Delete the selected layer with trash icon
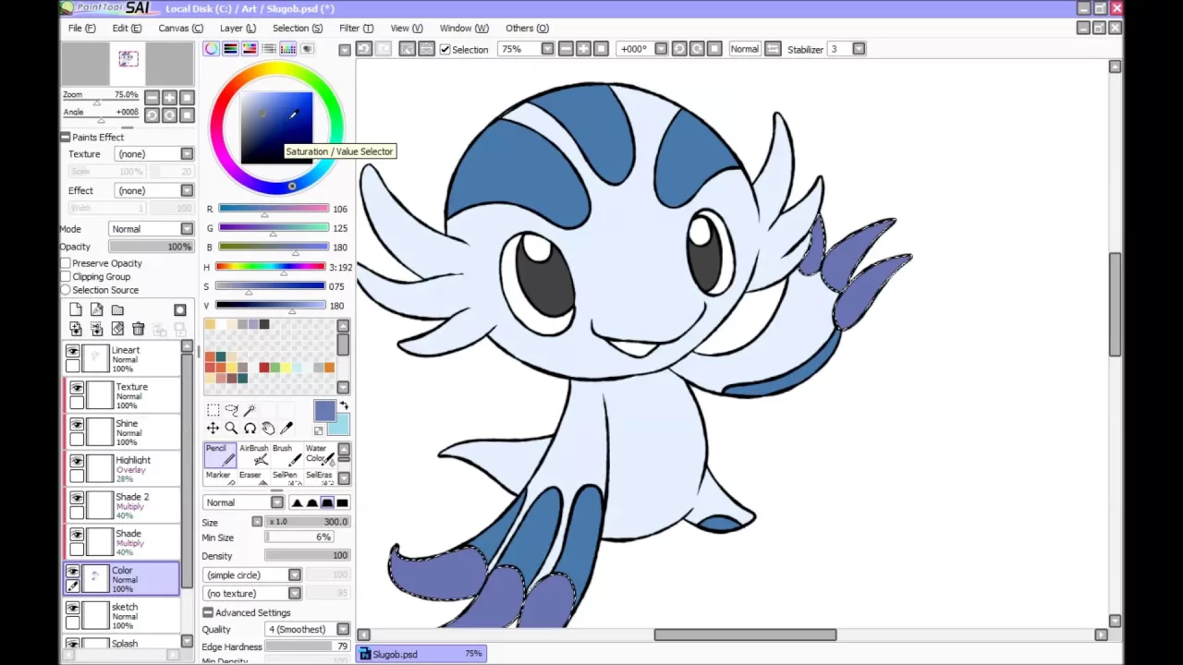Viewport: 1183px width, 665px height. tap(139, 329)
